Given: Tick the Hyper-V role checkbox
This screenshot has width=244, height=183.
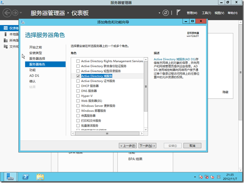Looking at the screenshot, I should (x=78, y=96).
